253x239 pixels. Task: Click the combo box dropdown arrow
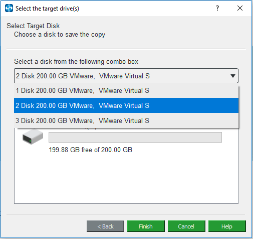(233, 76)
